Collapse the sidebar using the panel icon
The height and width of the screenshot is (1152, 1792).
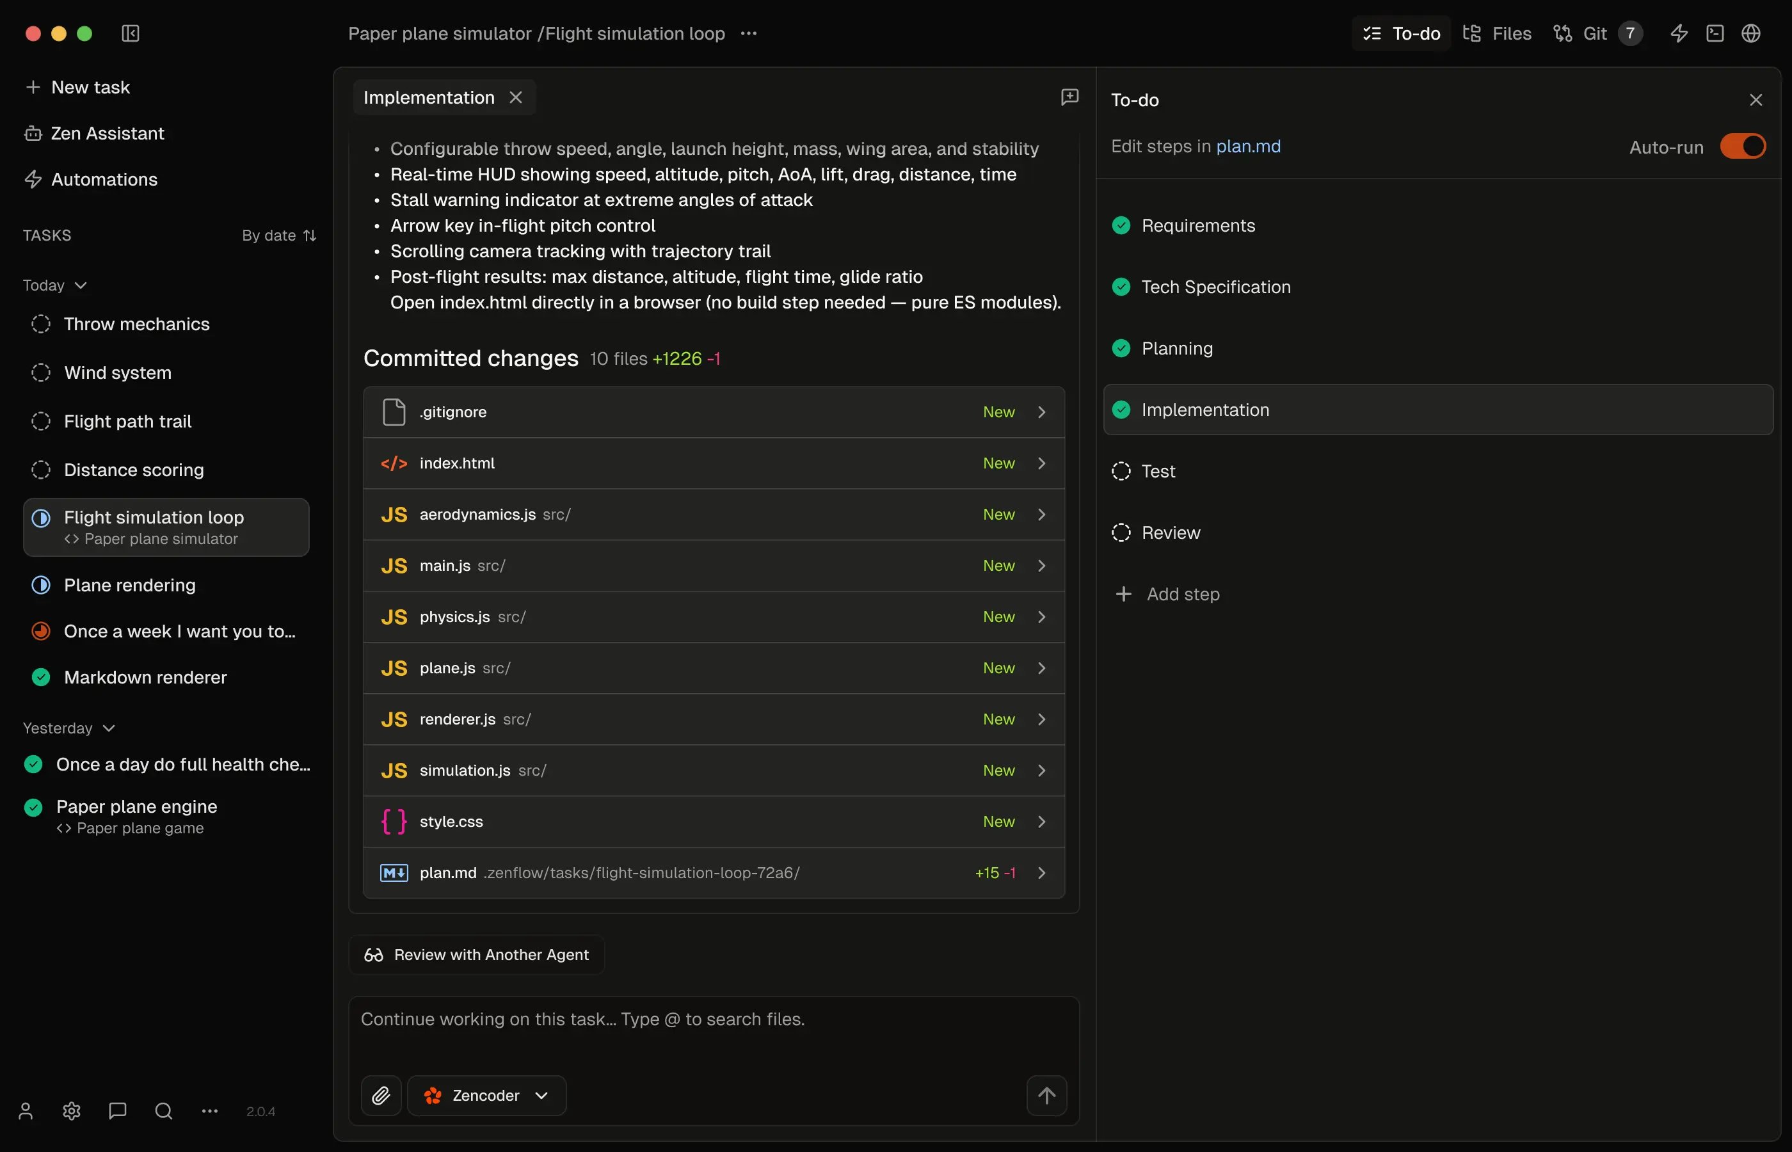point(131,33)
